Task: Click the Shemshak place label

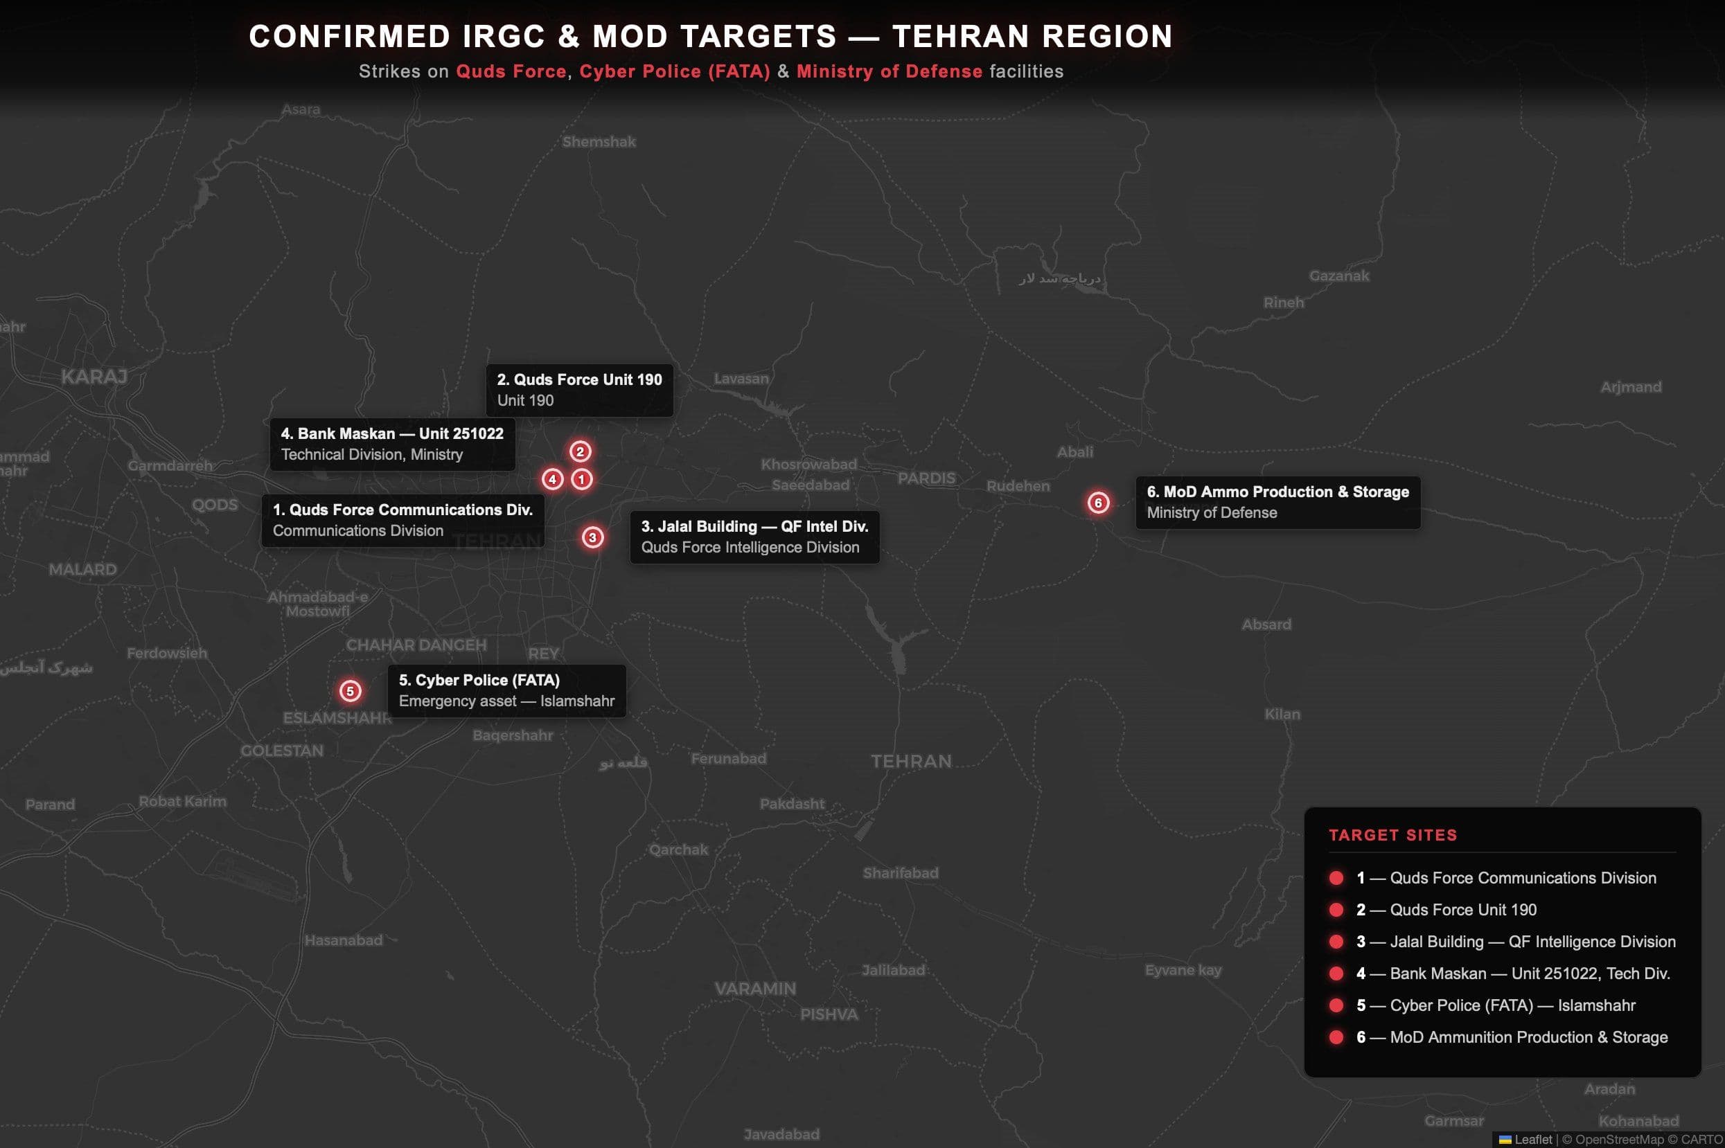Action: (599, 142)
